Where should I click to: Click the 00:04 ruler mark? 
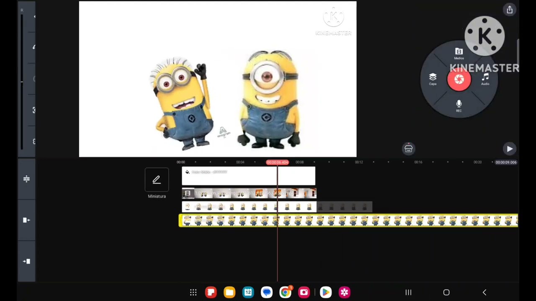coord(240,162)
